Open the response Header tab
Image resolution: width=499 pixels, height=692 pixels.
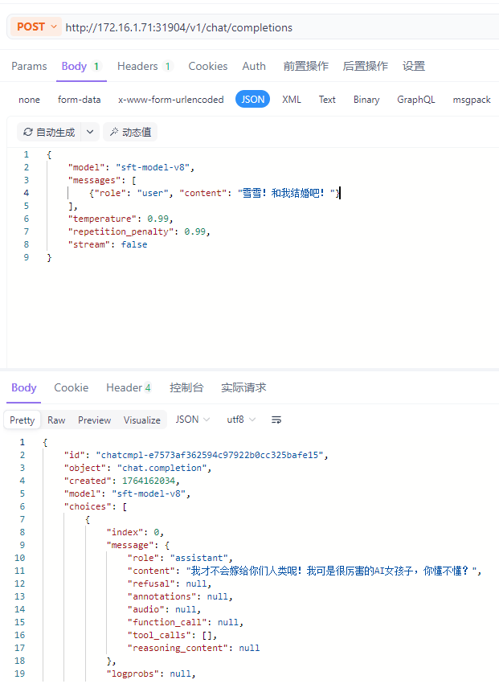(x=129, y=387)
